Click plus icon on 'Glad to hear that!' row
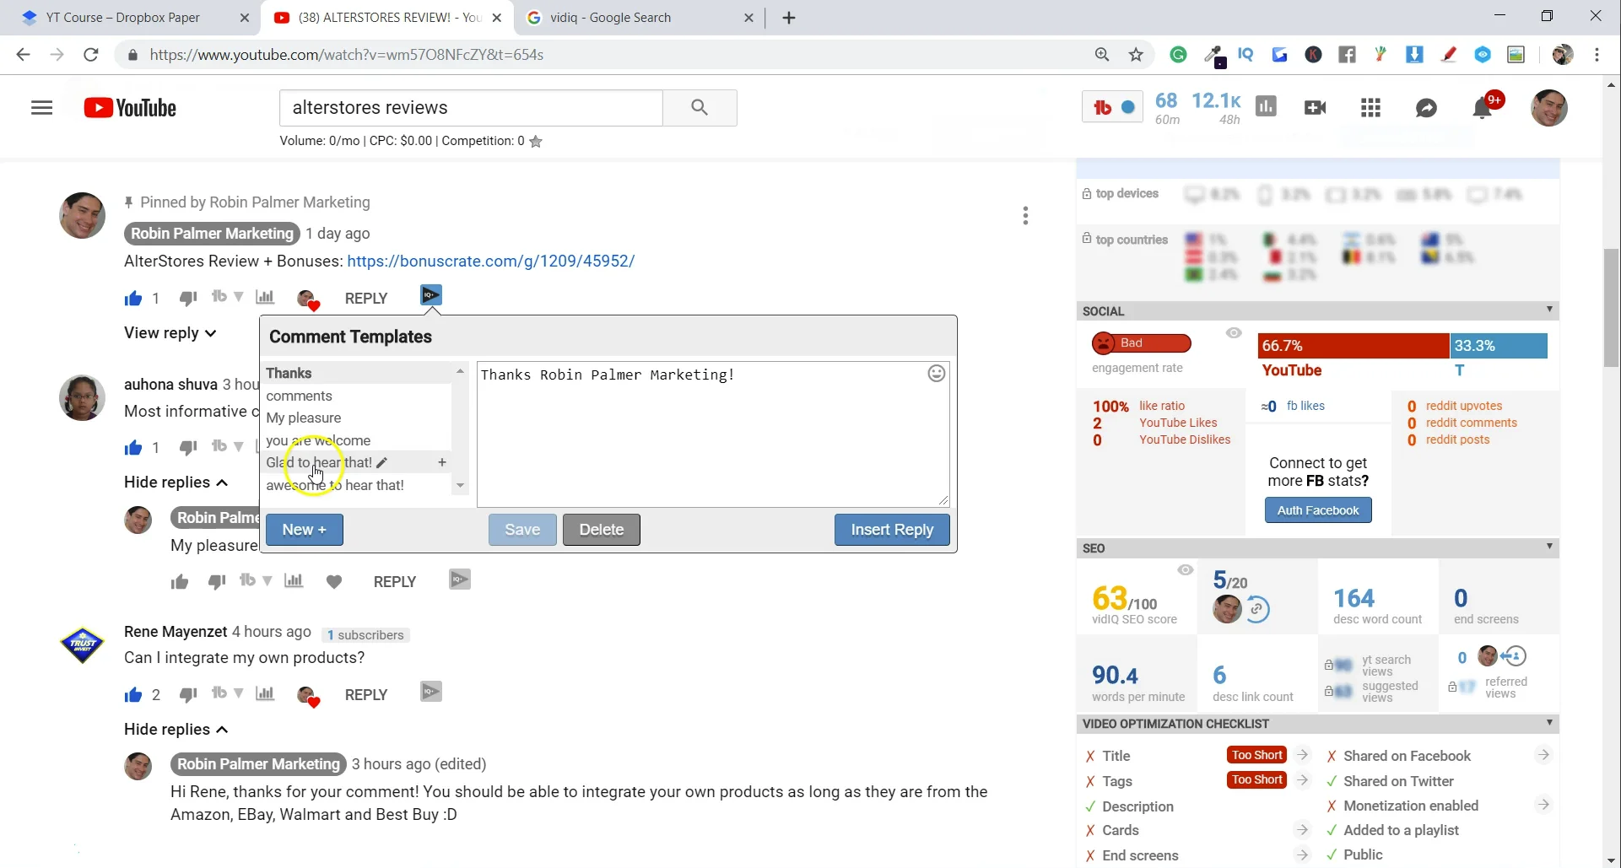This screenshot has width=1621, height=868. [x=441, y=462]
